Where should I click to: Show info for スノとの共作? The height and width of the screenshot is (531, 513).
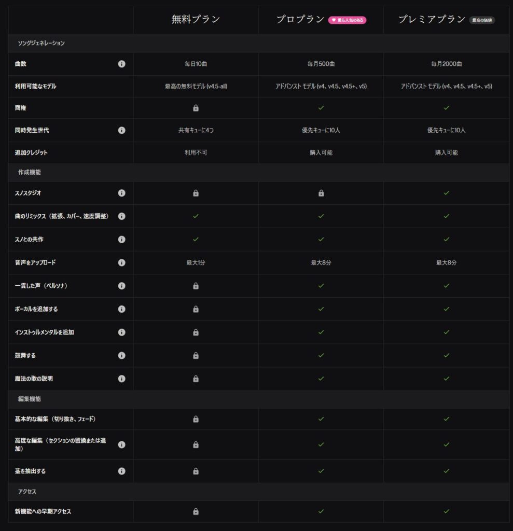(x=121, y=240)
